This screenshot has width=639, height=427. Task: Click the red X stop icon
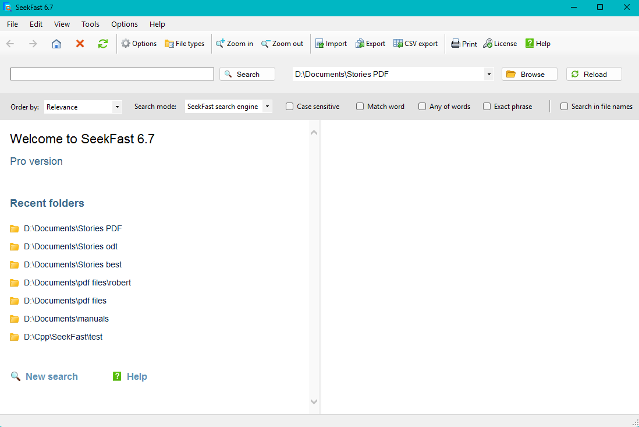[80, 44]
